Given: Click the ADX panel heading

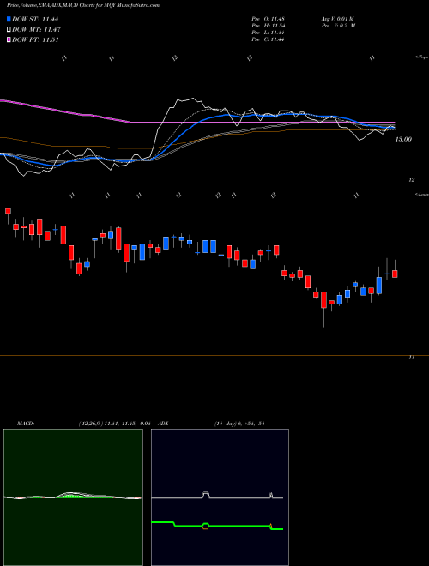Looking at the screenshot, I should point(164,424).
